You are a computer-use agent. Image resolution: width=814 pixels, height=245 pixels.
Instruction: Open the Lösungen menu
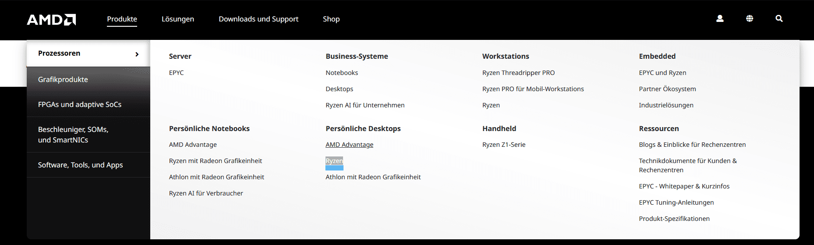point(178,19)
